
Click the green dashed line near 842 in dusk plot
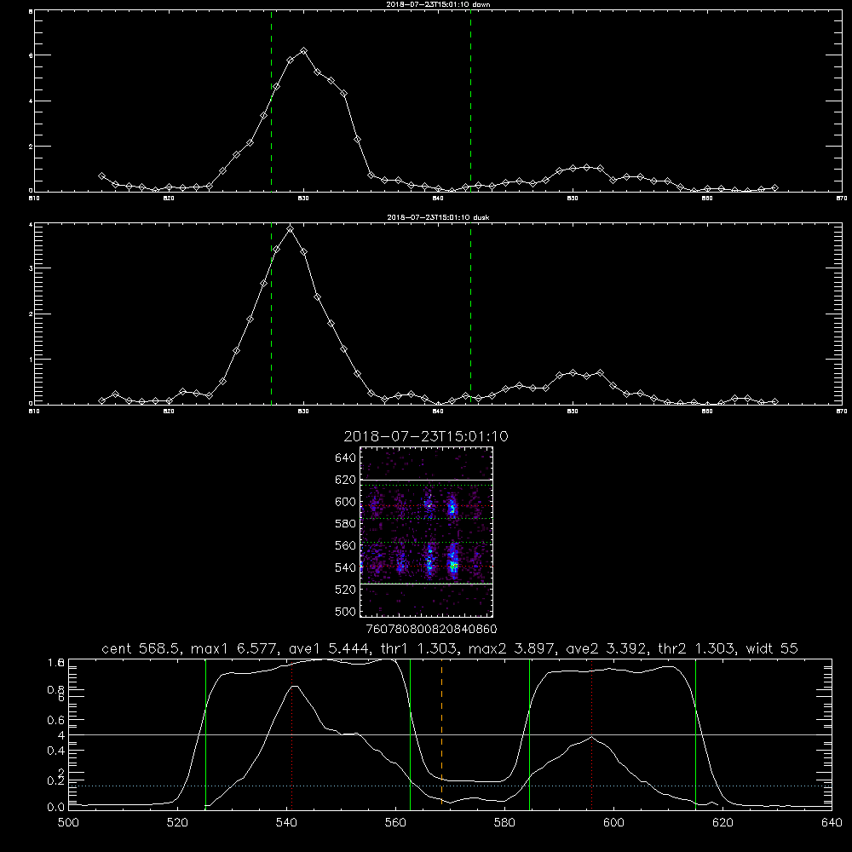470,314
